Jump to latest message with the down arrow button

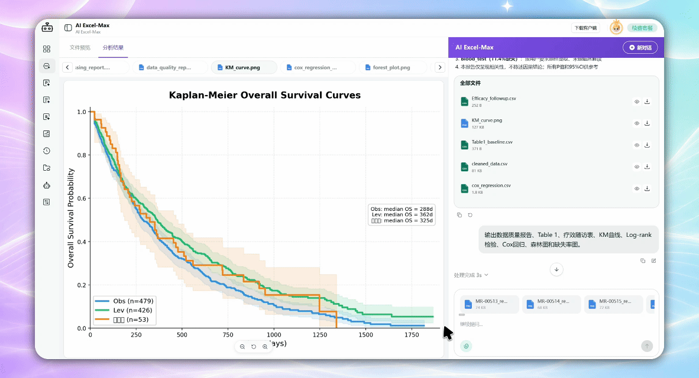pos(556,269)
